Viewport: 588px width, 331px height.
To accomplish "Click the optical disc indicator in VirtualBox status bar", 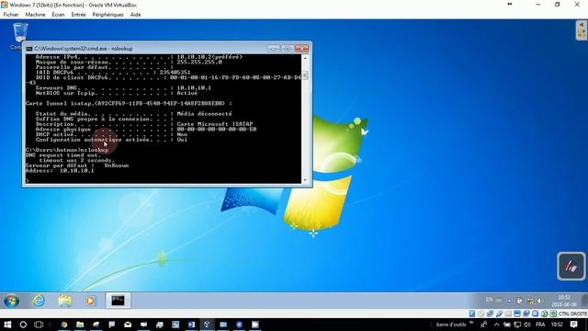I will coord(481,314).
